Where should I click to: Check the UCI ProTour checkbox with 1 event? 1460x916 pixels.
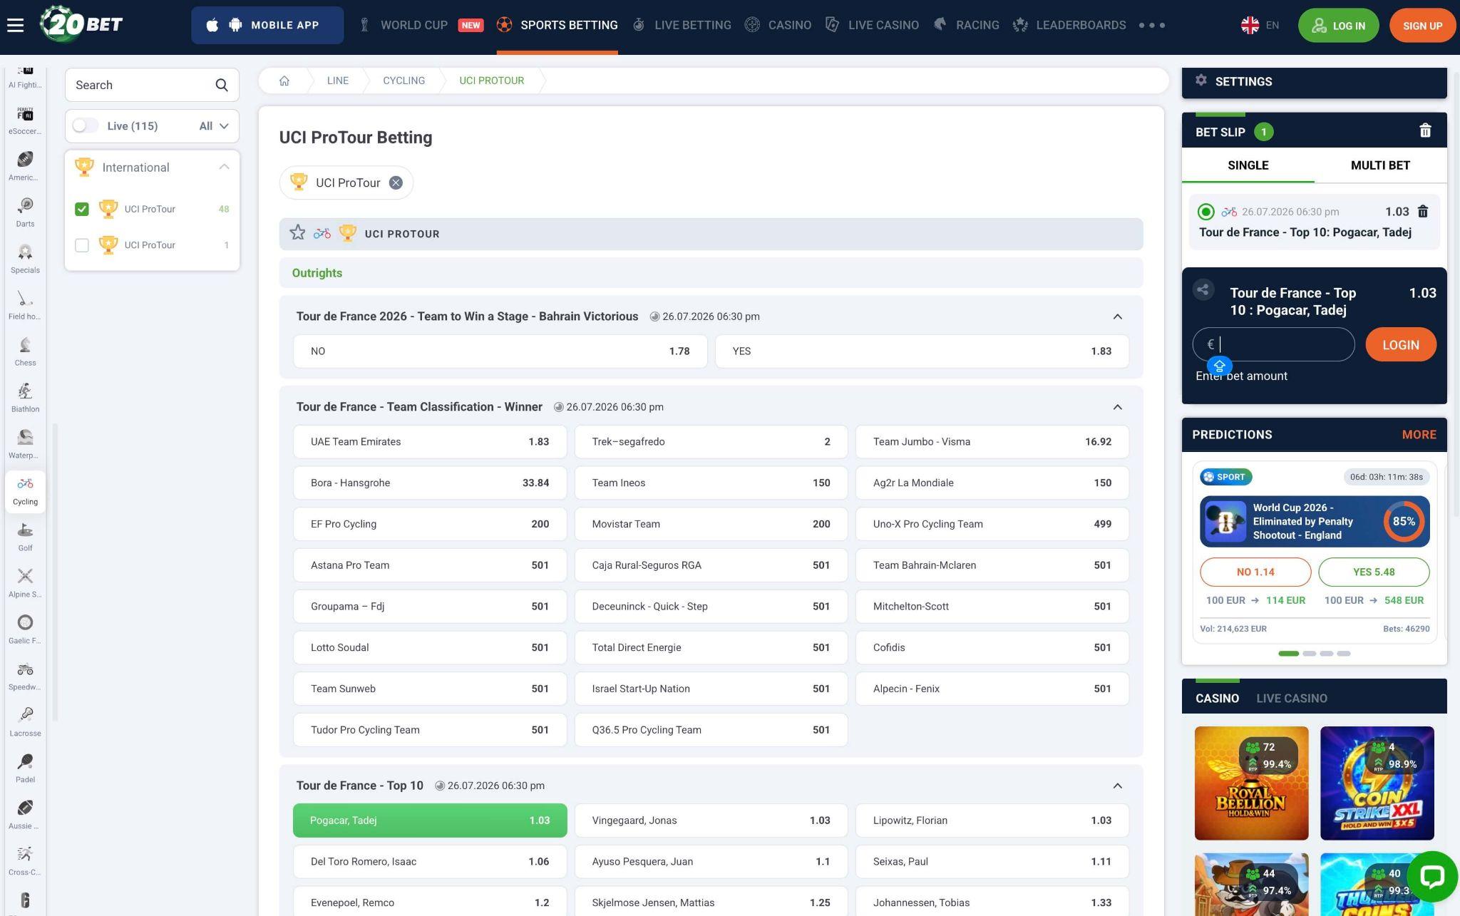(x=82, y=245)
